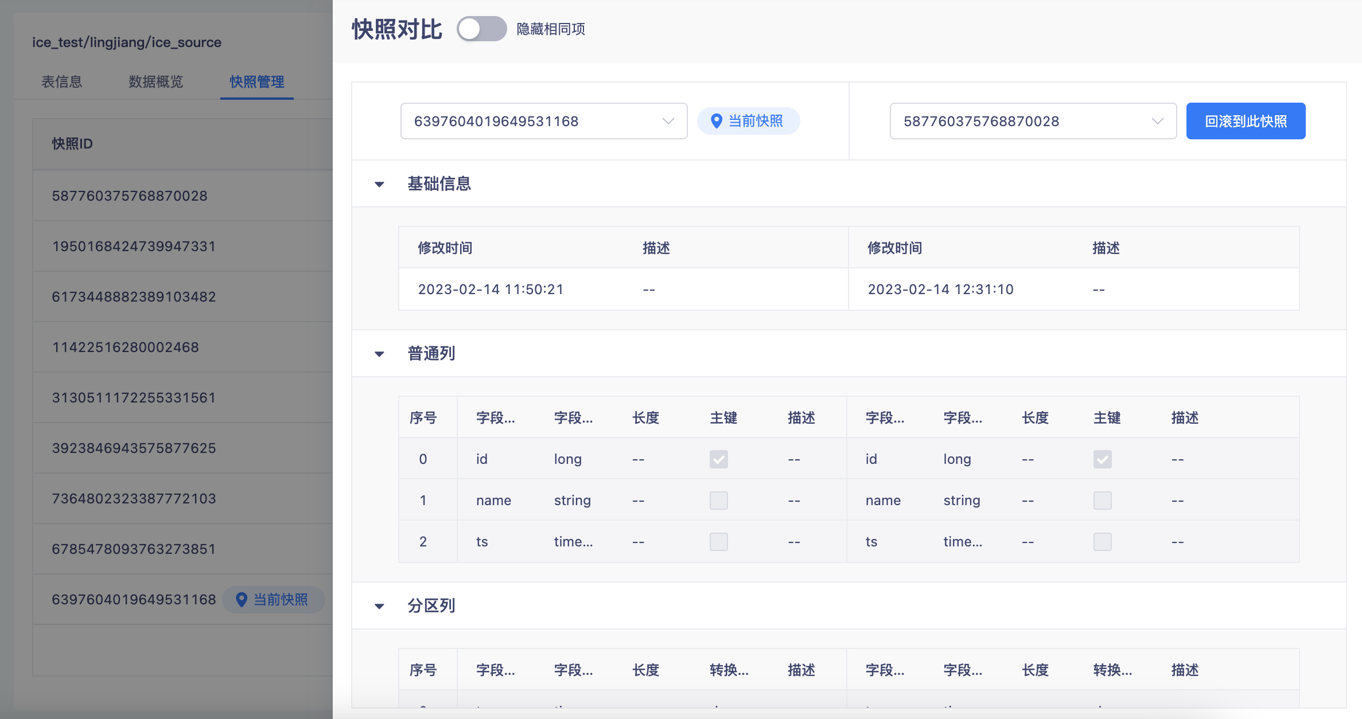The image size is (1362, 719).
Task: Click the 2023-02-14 12:31:10 modification time
Action: (x=940, y=289)
